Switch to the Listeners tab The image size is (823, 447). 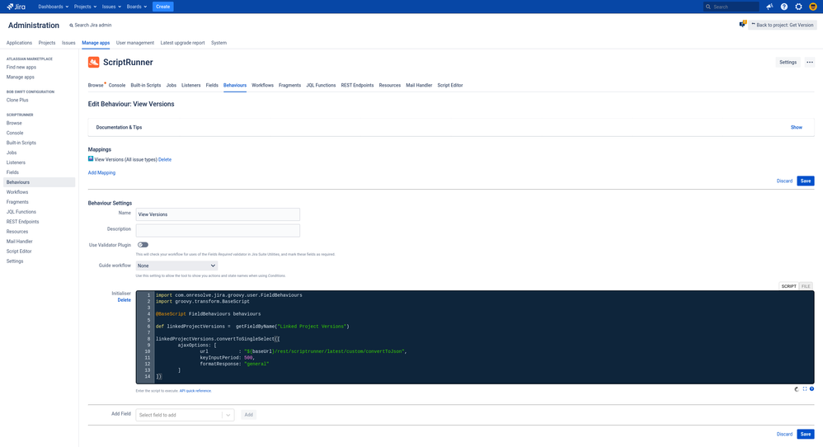[191, 85]
